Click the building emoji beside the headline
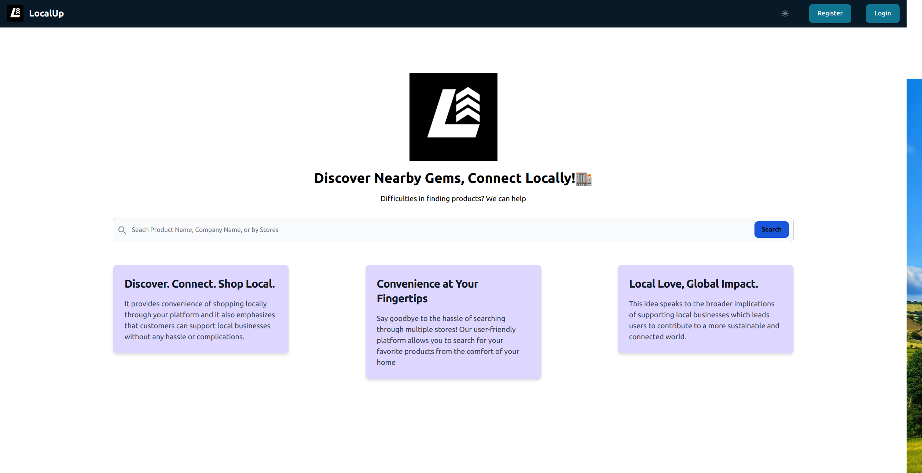Screen dimensions: 922x473 click(584, 179)
